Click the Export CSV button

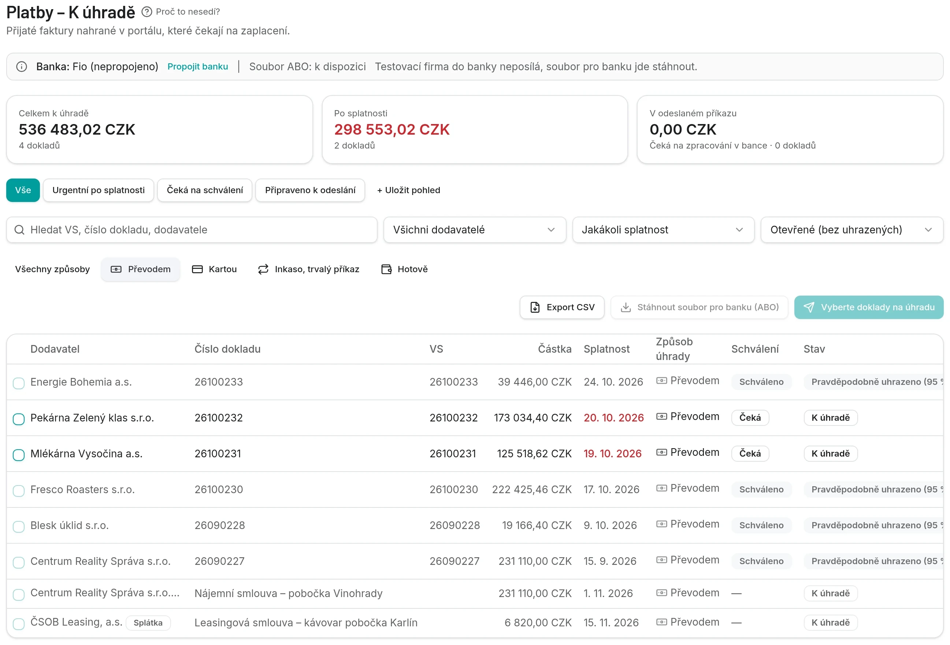562,308
